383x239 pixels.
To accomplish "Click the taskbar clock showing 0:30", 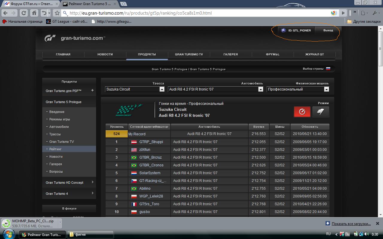I will pyautogui.click(x=375, y=234).
